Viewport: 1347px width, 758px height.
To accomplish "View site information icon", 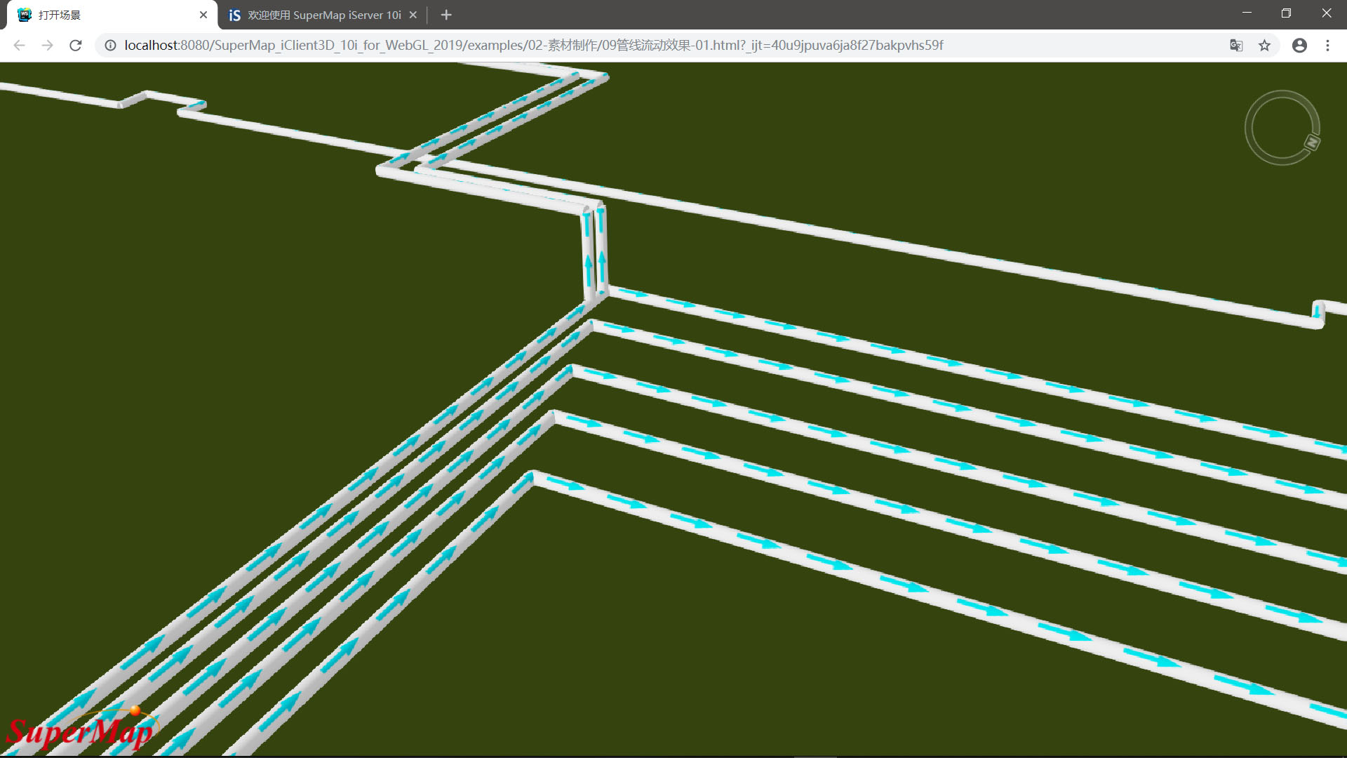I will (x=110, y=46).
